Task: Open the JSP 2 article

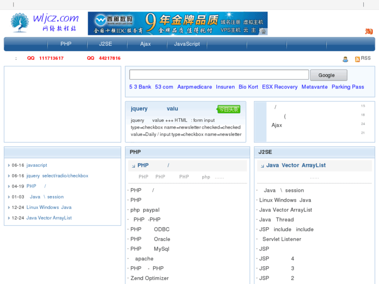Action: [277, 278]
